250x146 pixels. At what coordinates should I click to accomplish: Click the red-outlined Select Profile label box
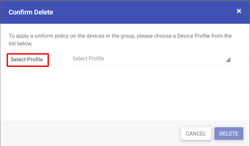point(28,60)
